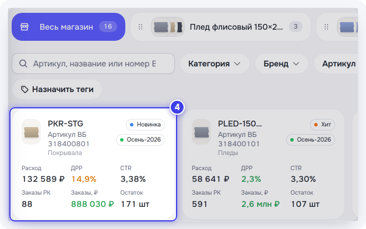
Task: Open the Плед флисовый 150×2... group tab
Action: [220, 27]
